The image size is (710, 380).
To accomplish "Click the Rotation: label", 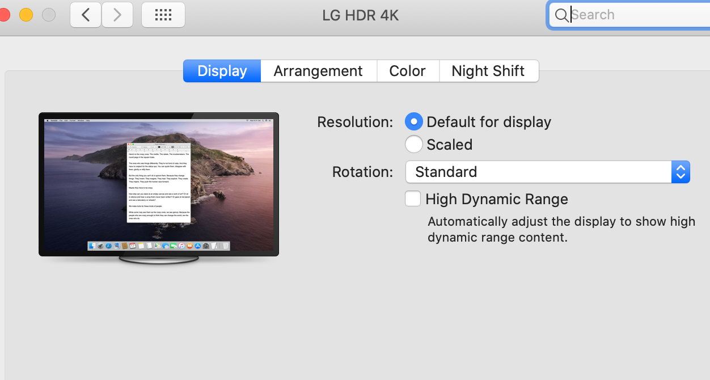I will [x=362, y=172].
